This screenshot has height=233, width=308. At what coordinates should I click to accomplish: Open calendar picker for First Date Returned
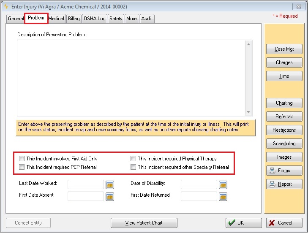click(x=223, y=197)
